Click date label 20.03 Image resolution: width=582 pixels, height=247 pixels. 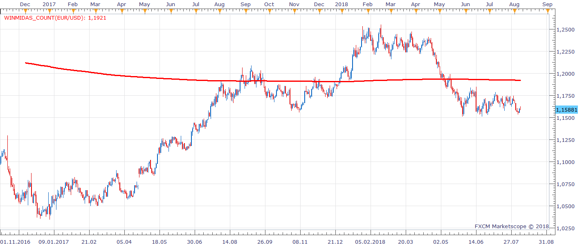click(406, 242)
